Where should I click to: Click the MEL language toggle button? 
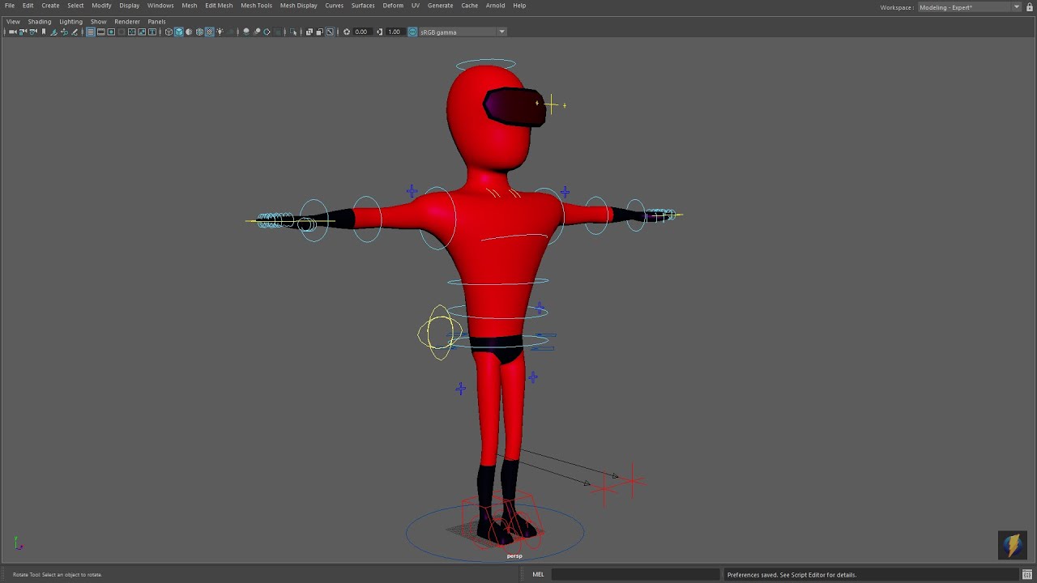[x=538, y=575]
